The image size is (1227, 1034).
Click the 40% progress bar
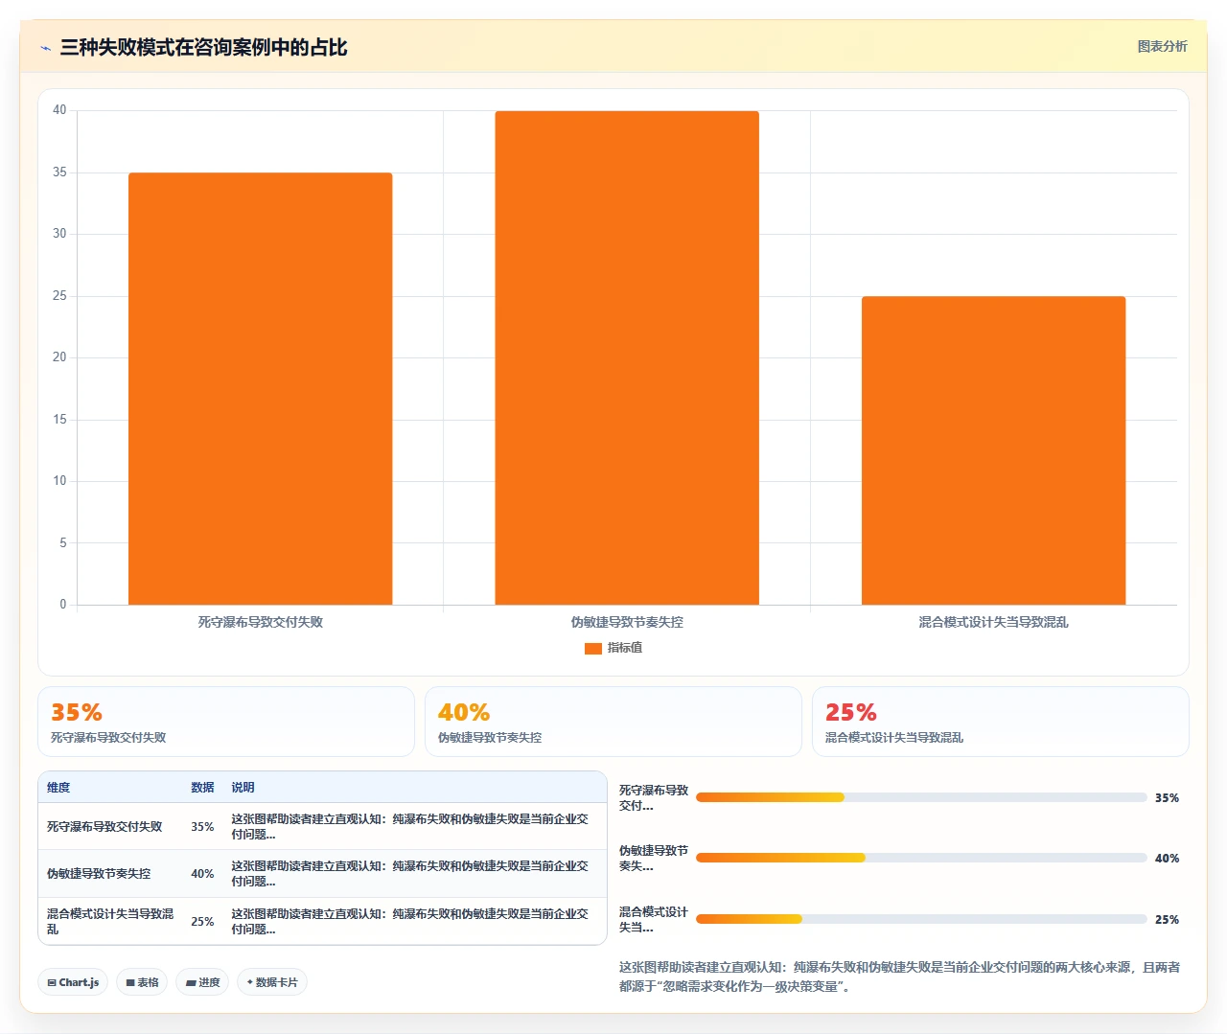[x=921, y=858]
